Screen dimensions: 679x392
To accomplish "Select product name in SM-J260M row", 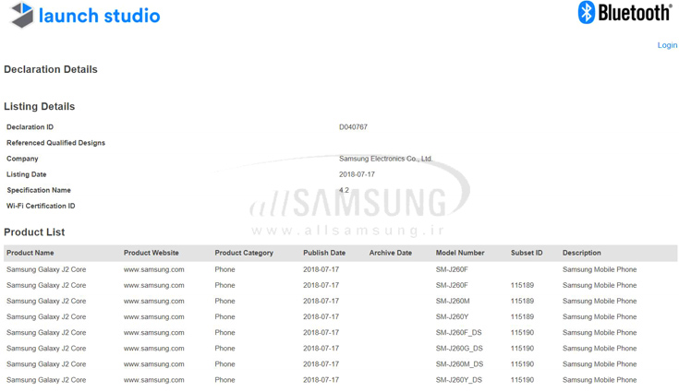I will [46, 301].
